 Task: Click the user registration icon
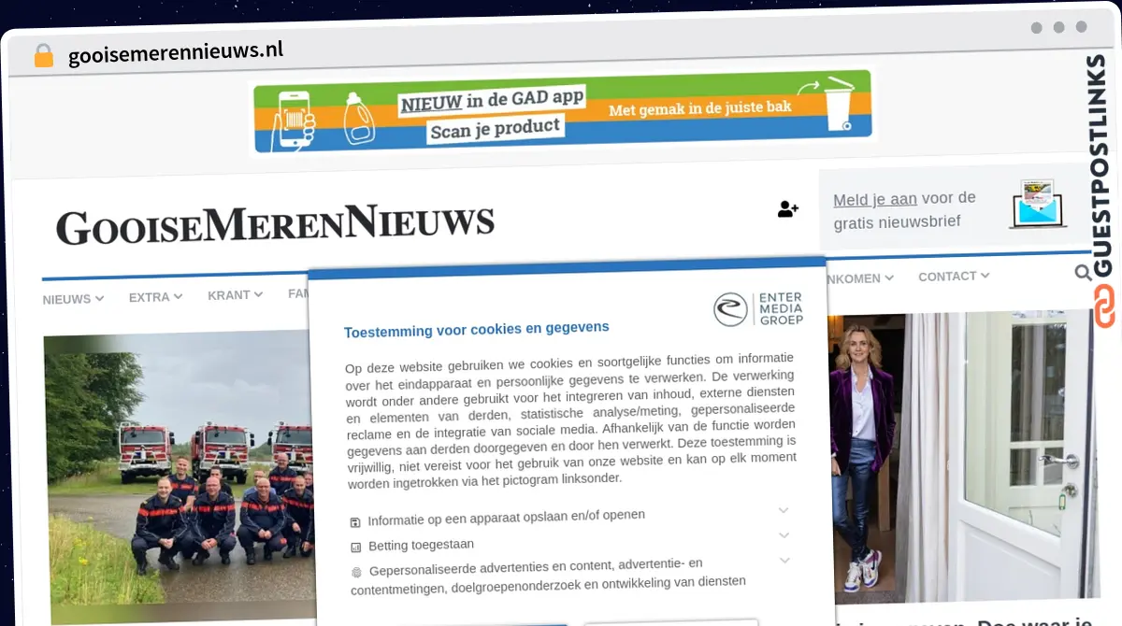click(x=787, y=209)
